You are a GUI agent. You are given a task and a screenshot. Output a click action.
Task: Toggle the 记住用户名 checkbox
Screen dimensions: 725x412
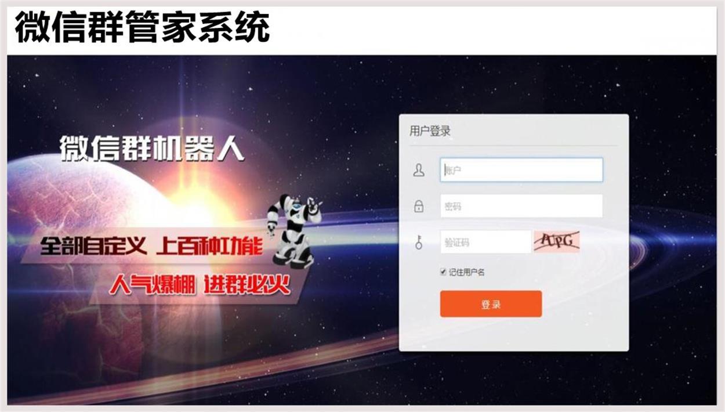(x=444, y=272)
